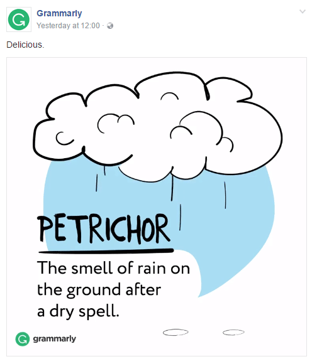Open the 'Yesterday at 12:00' timestamp link
Viewport: 312px width, 364px height.
(x=68, y=26)
